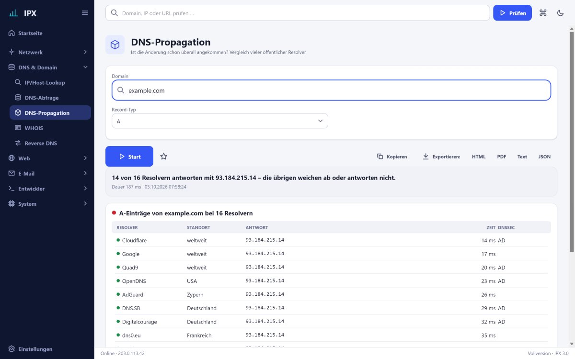Image resolution: width=575 pixels, height=359 pixels.
Task: Click Online status IP 203.0.113.42
Action: 123,353
